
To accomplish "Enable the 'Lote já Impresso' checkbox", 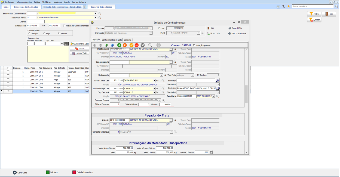I will pos(194,45).
